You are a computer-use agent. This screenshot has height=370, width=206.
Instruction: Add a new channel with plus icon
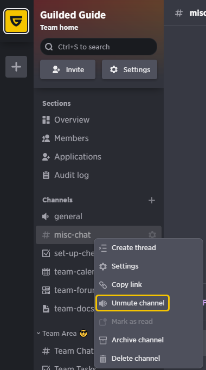152,200
